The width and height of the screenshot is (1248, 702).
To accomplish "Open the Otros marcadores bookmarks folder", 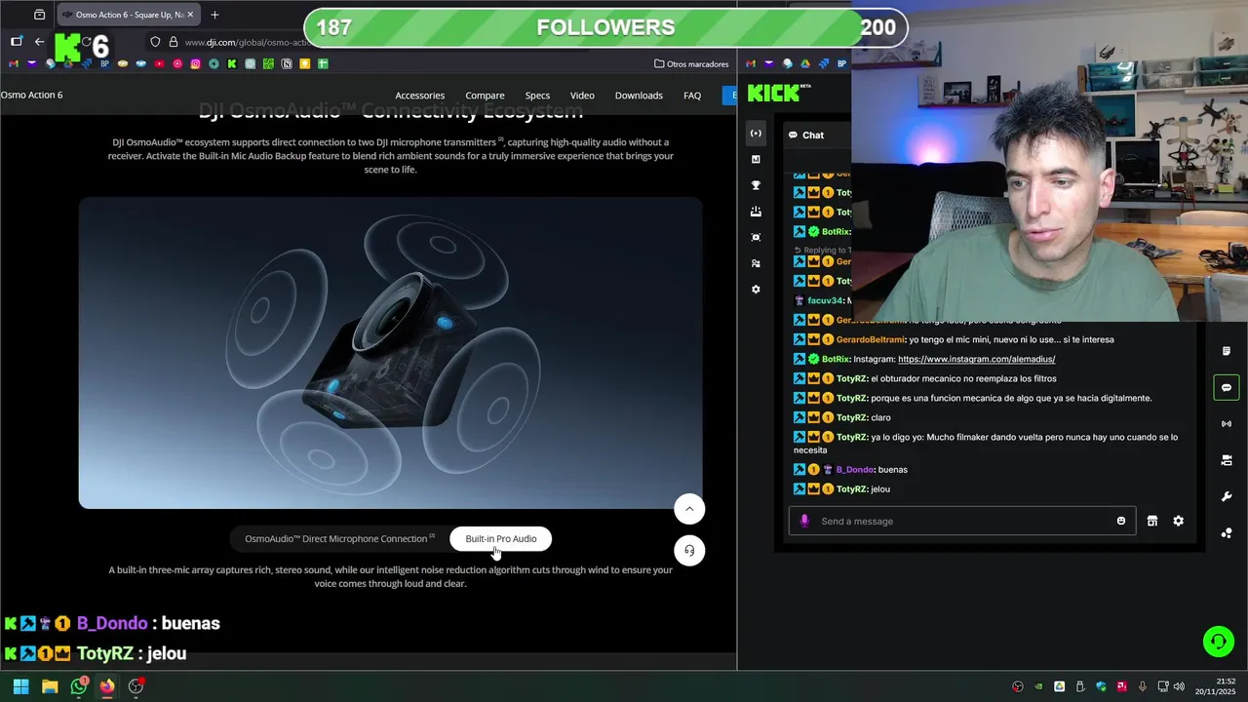I will [691, 64].
